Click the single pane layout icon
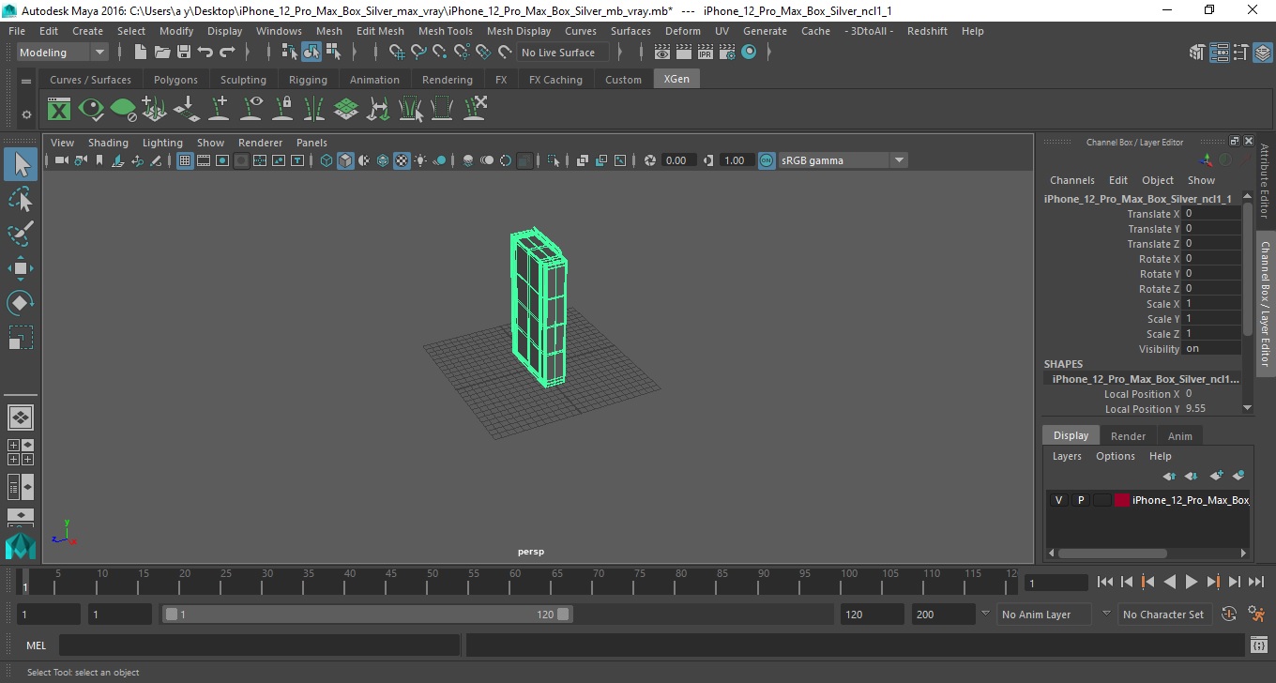1276x683 pixels. pos(20,417)
